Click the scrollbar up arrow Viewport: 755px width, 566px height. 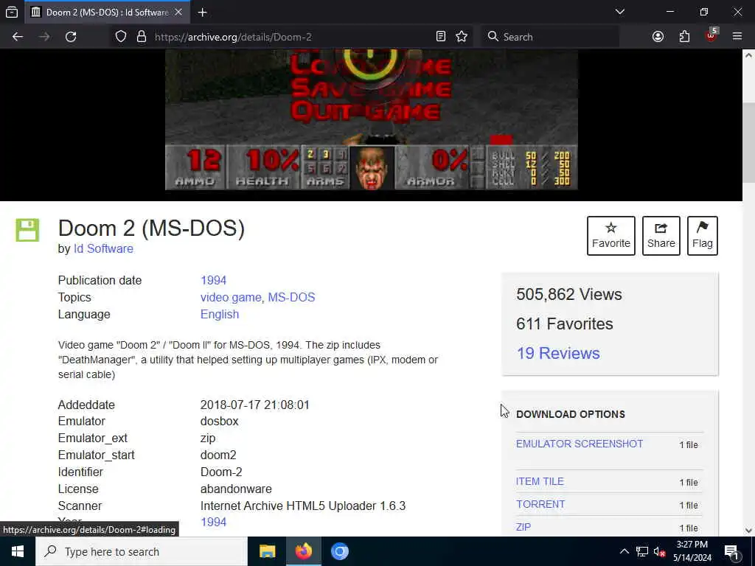click(748, 55)
